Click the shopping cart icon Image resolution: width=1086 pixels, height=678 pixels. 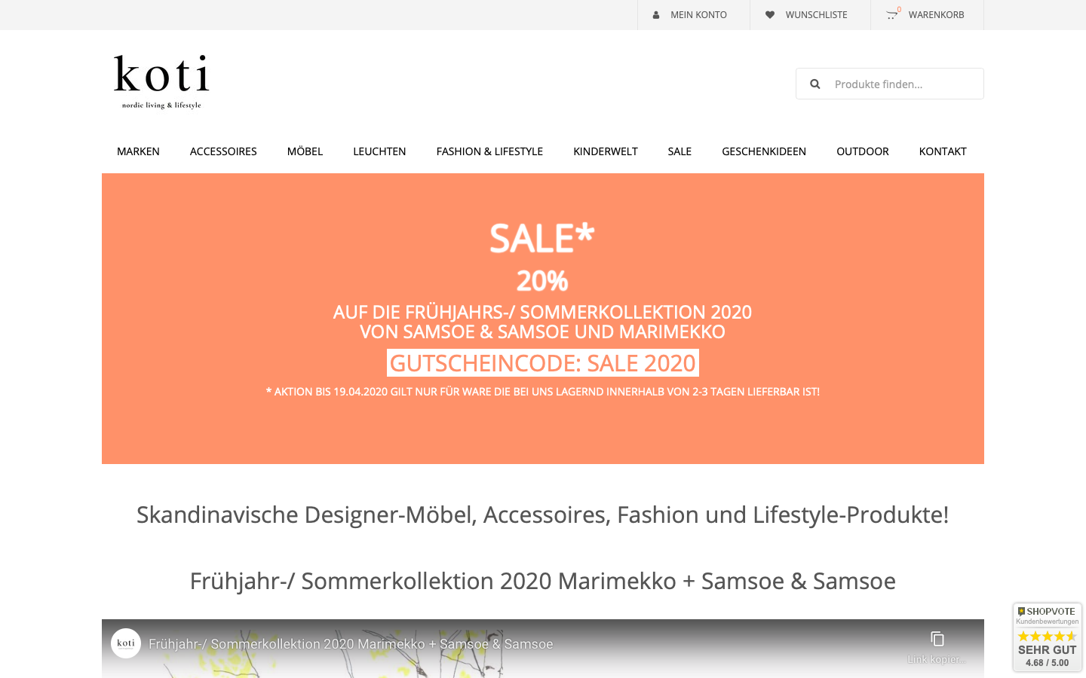(892, 14)
